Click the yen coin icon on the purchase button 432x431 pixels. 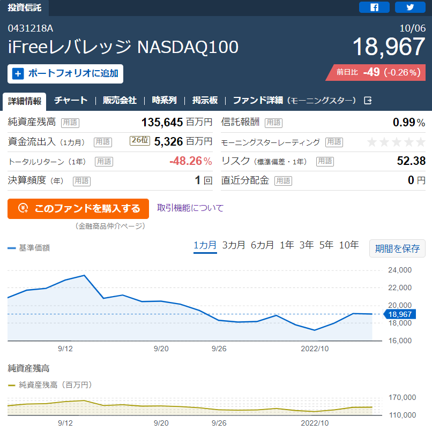pos(23,208)
